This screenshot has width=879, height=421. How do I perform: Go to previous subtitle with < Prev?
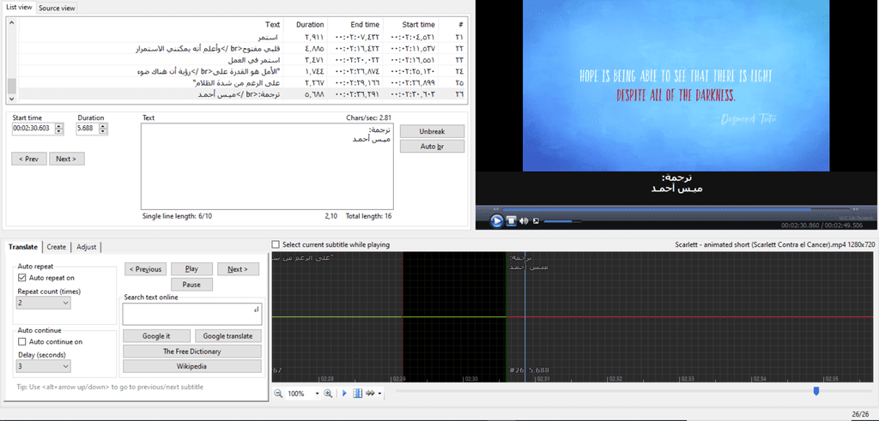[28, 159]
